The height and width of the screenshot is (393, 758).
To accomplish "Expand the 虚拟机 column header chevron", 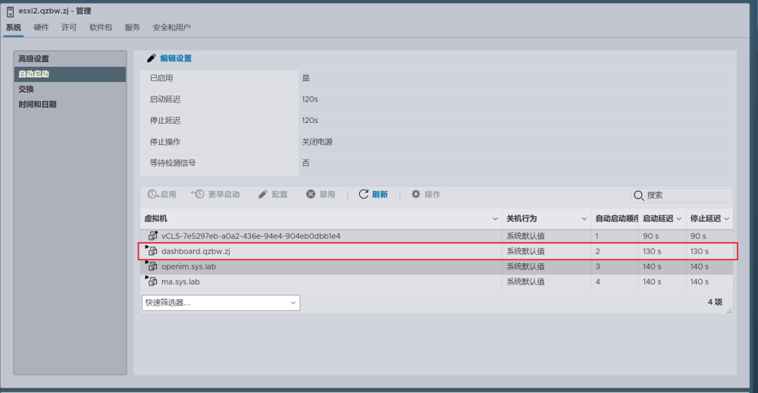I will (x=495, y=219).
